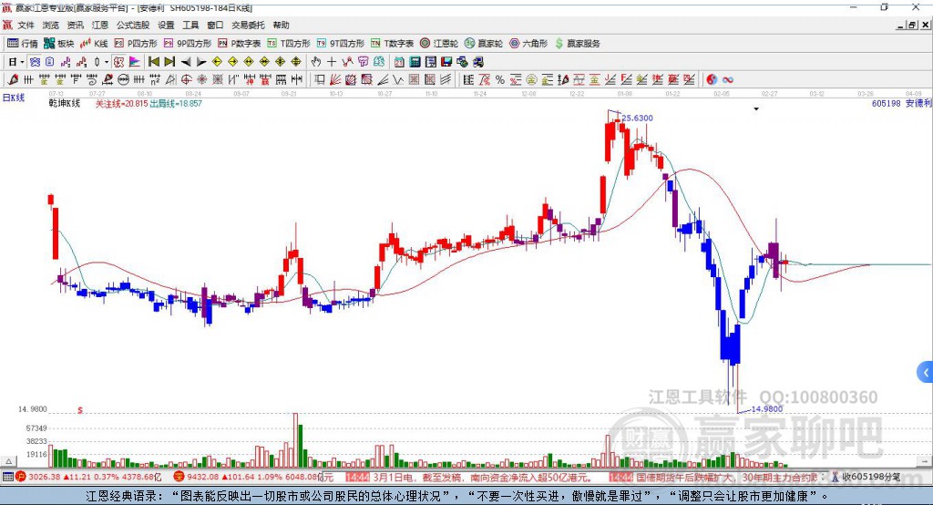This screenshot has height=505, width=933.
Task: Open the 文件 menu
Action: click(x=26, y=25)
